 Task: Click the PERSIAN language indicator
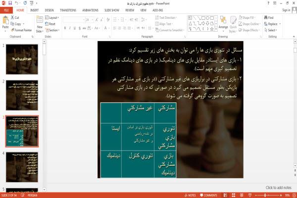click(x=32, y=195)
